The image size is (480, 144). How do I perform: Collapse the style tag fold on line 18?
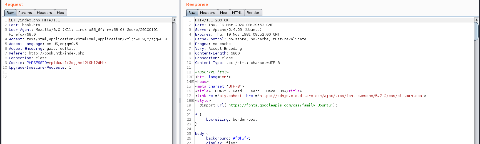point(193,101)
